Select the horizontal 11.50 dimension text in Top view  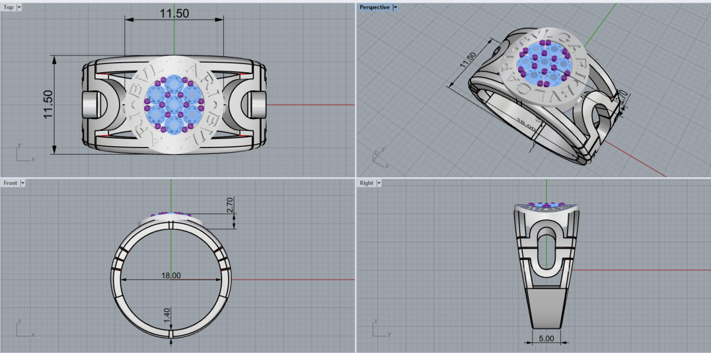tap(174, 13)
